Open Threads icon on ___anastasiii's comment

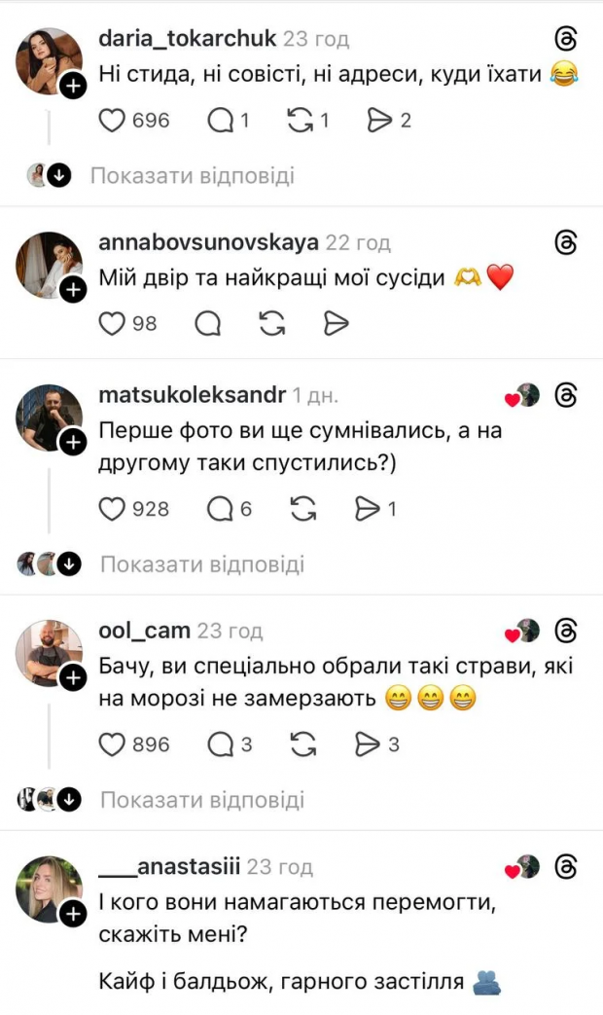[x=566, y=866]
